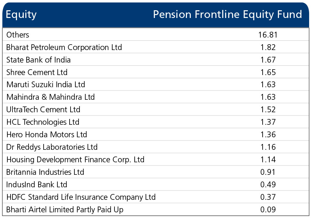Image resolution: width=312 pixels, height=220 pixels.
Task: Select the 1.82 Bharat Petroleum value
Action: point(268,47)
